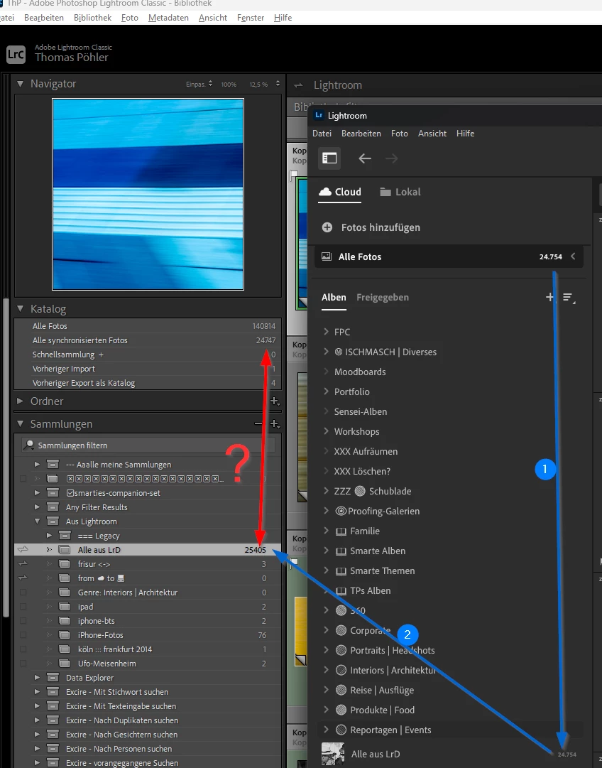
Task: Enable sync checkbox for iPhone-Fotos collection
Action: pos(23,634)
